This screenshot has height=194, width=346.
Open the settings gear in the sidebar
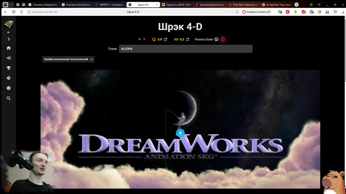tap(9, 78)
